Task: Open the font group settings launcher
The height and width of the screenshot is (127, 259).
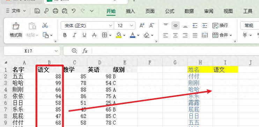Action: tap(156, 41)
